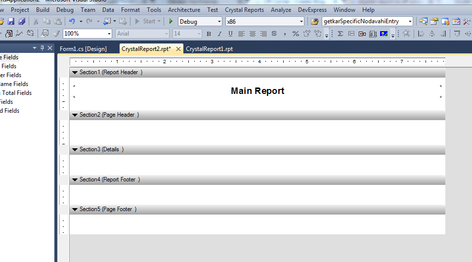Click the Save All icon
This screenshot has width=472, height=262.
click(22, 21)
